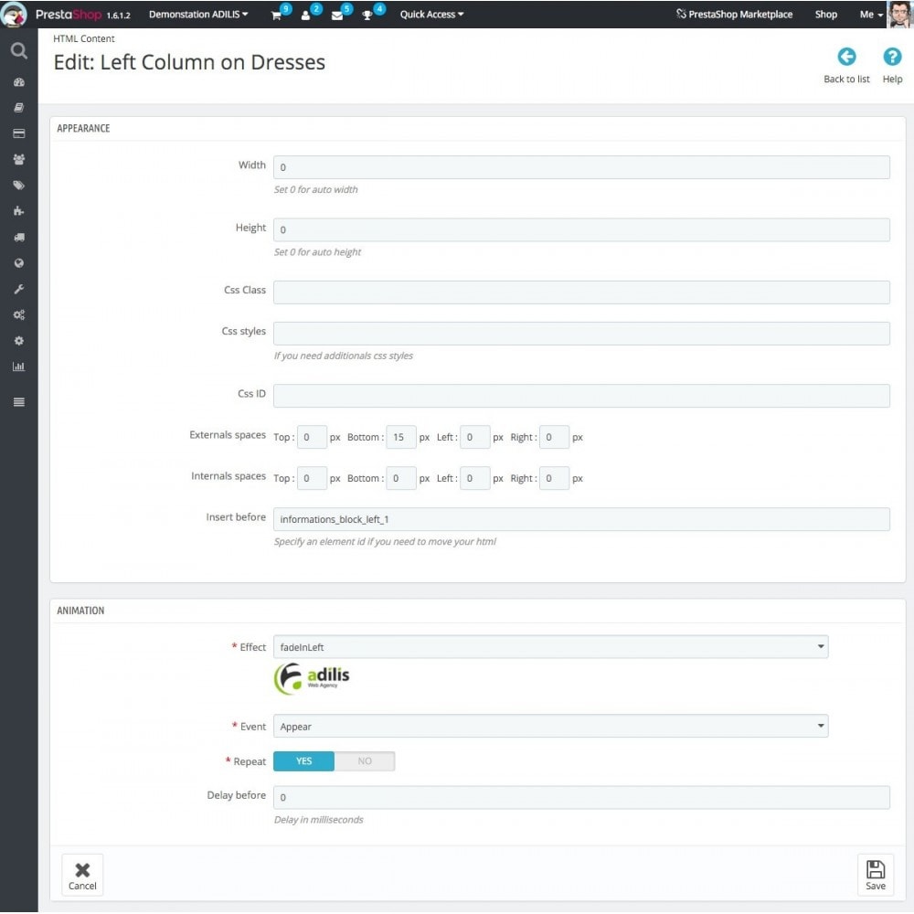The width and height of the screenshot is (914, 914).
Task: Open the Advanced Parameters gears sidebar icon
Action: [18, 314]
